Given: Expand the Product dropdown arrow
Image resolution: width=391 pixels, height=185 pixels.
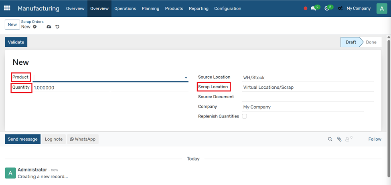Looking at the screenshot, I should pyautogui.click(x=186, y=78).
